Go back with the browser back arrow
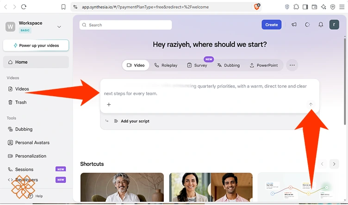Viewport: 348px width, 205px height. [6, 7]
